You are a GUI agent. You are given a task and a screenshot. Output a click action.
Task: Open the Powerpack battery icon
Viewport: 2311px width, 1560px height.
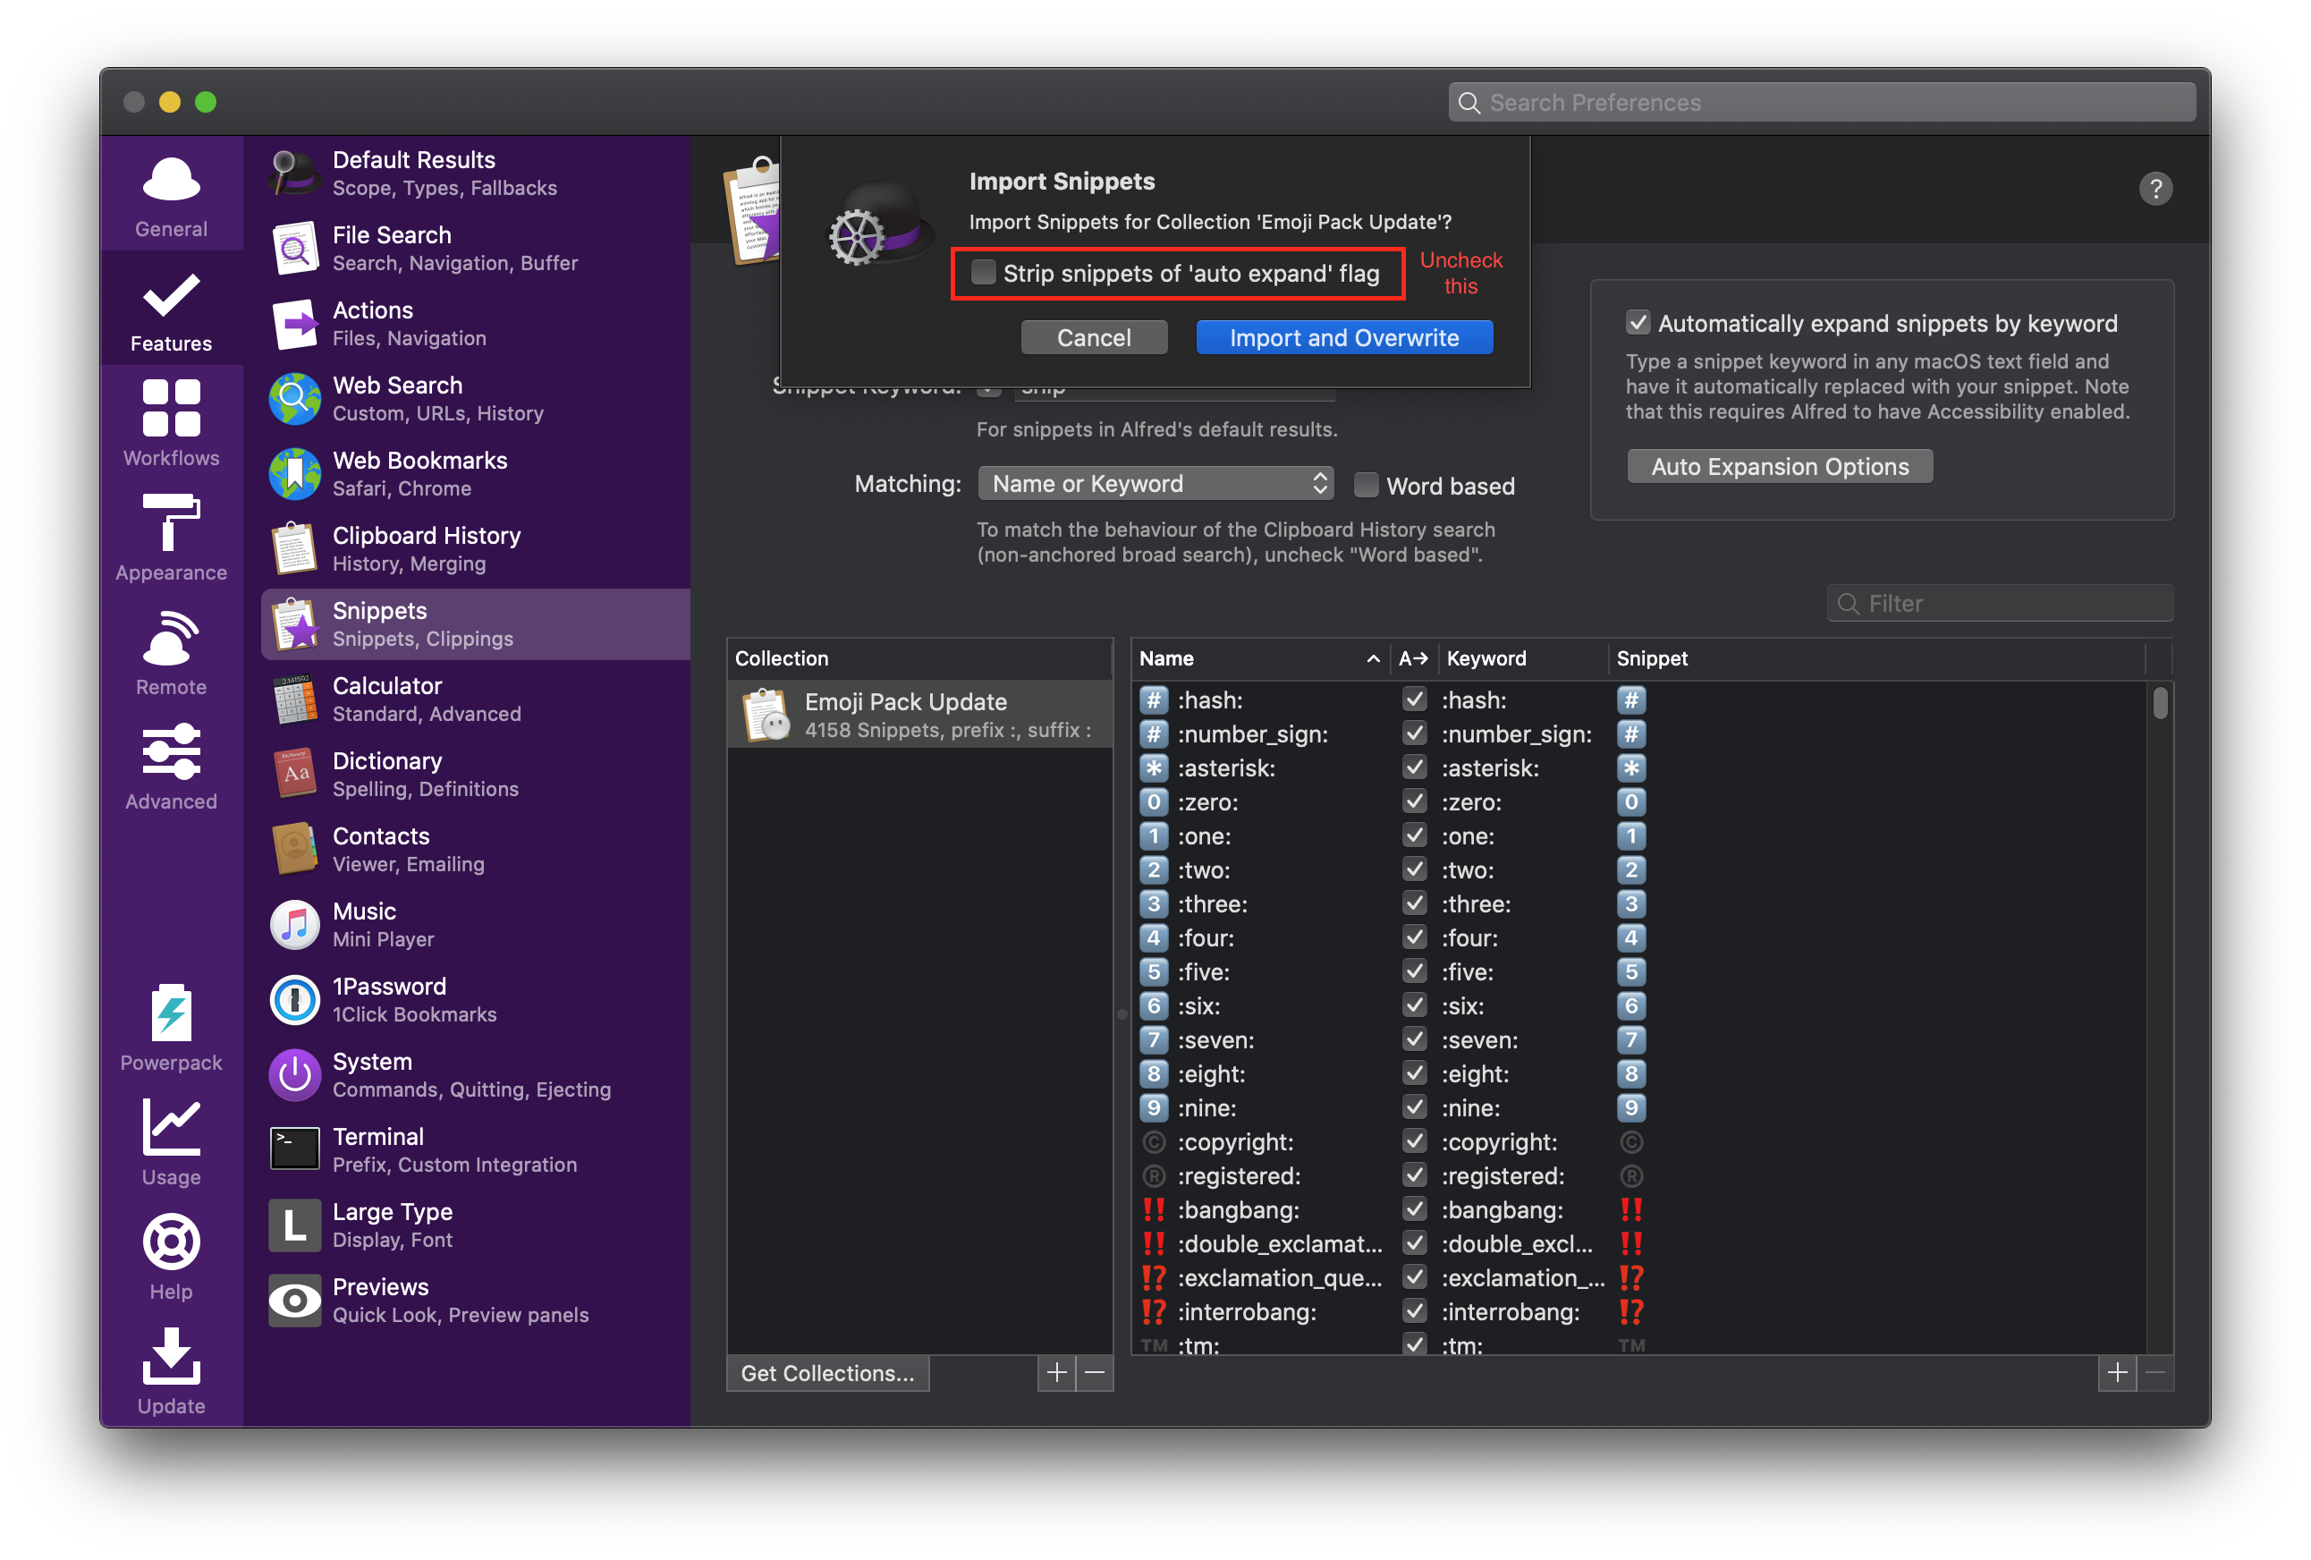coord(171,1013)
